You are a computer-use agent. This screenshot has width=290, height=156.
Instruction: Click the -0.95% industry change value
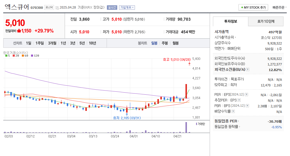(276, 127)
